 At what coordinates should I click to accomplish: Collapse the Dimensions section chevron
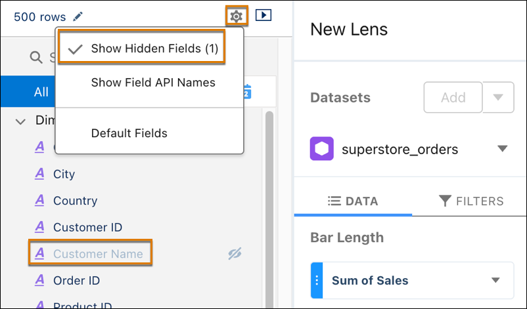click(x=21, y=121)
